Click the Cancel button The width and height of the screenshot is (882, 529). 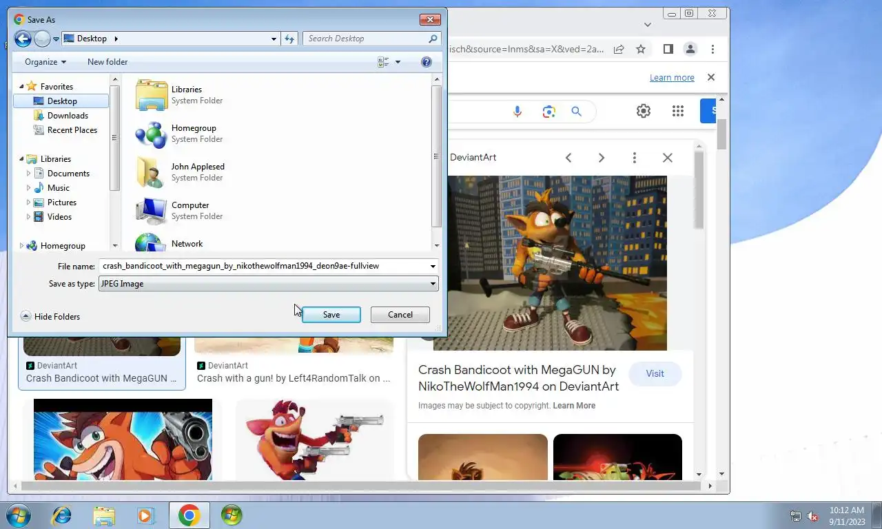tap(400, 315)
